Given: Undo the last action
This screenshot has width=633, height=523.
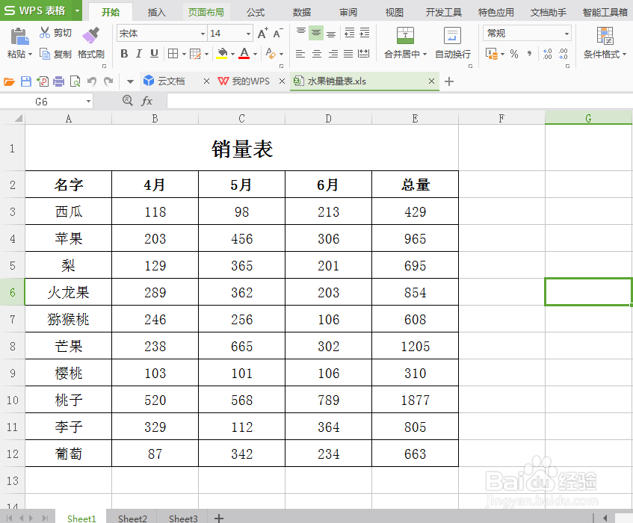Looking at the screenshot, I should pyautogui.click(x=92, y=81).
